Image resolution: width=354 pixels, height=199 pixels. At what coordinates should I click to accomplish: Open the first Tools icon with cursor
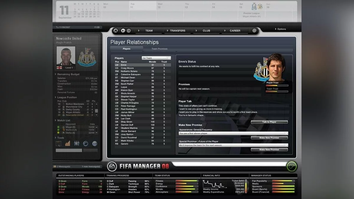[59, 144]
